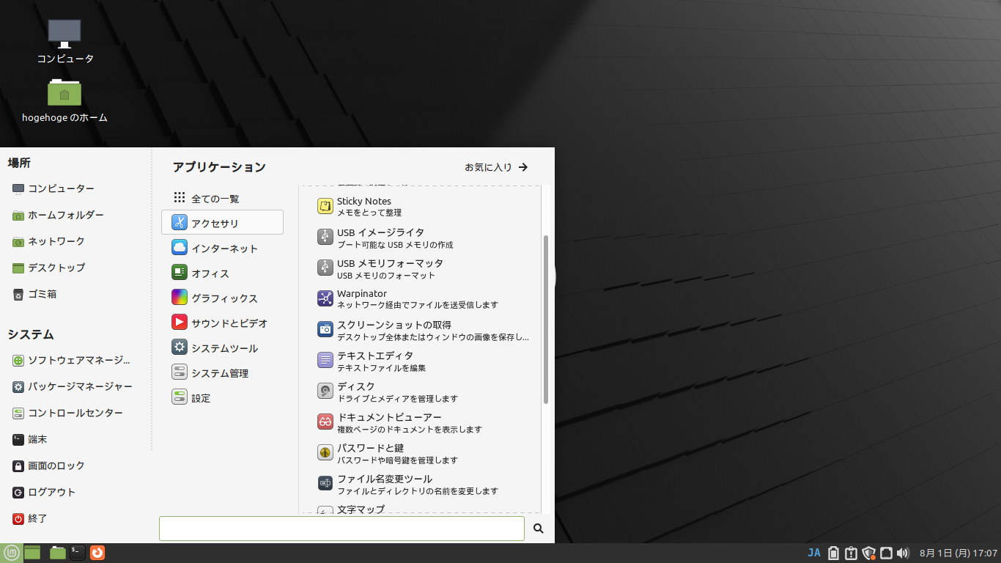This screenshot has width=1001, height=563.
Task: Click the show desktop panel icon
Action: [x=32, y=553]
